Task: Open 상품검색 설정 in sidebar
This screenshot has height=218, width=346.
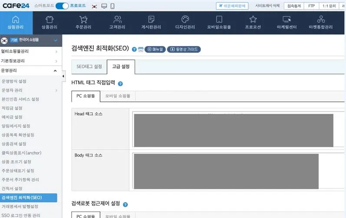Action: click(x=14, y=144)
